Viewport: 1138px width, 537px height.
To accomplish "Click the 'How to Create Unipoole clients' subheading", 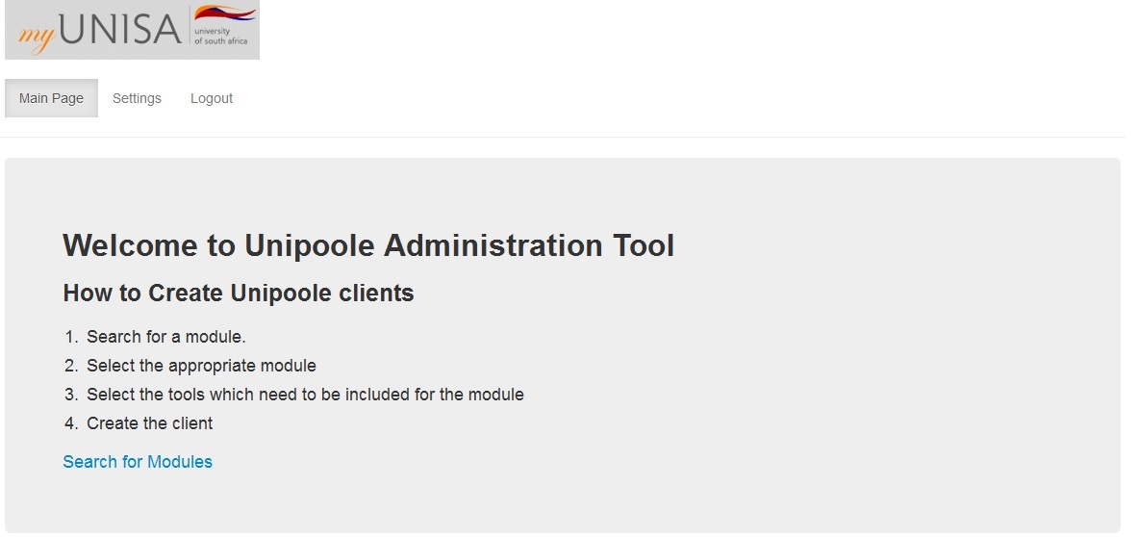I will 239,294.
